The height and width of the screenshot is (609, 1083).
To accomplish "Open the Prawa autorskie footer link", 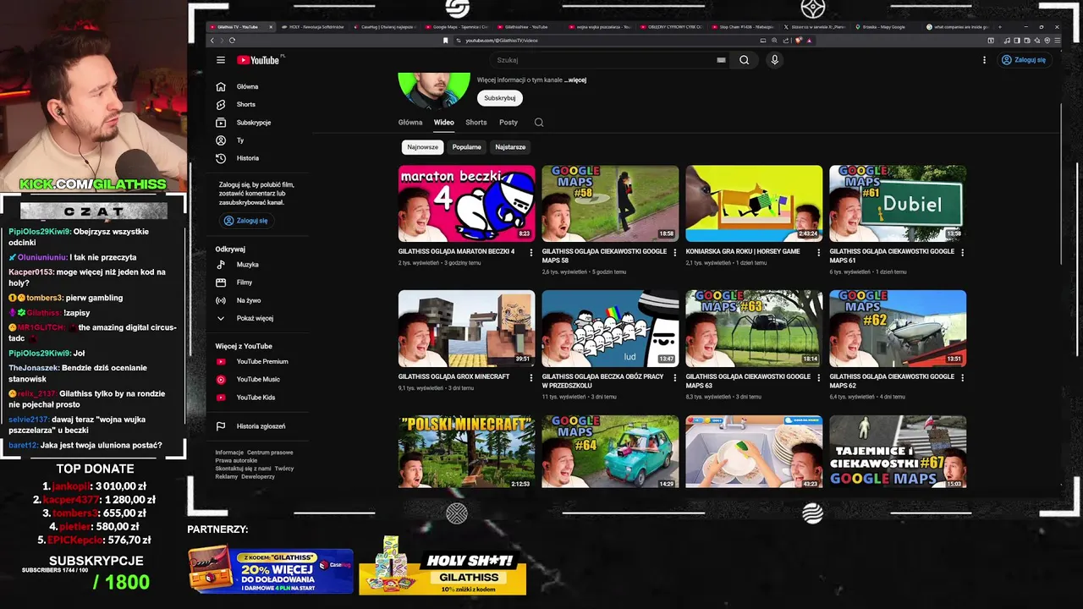I will 236,461.
